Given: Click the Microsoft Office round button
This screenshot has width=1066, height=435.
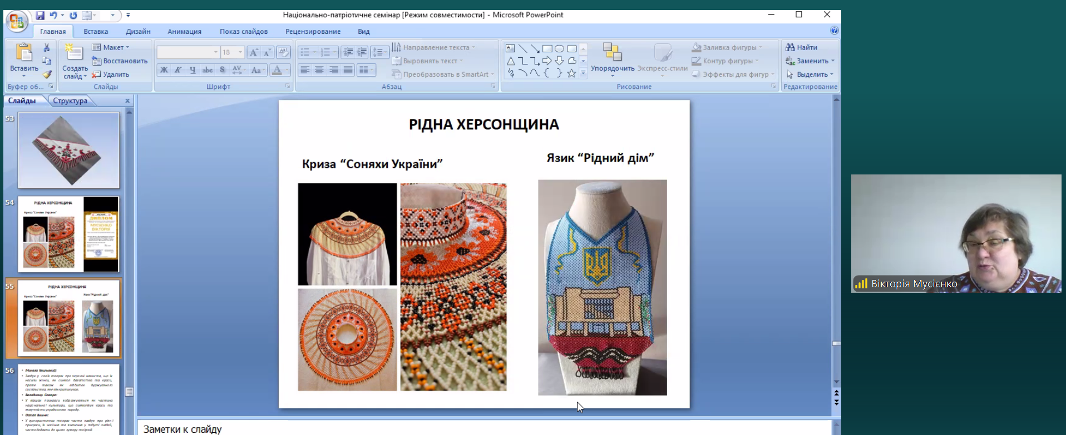Looking at the screenshot, I should tap(16, 22).
